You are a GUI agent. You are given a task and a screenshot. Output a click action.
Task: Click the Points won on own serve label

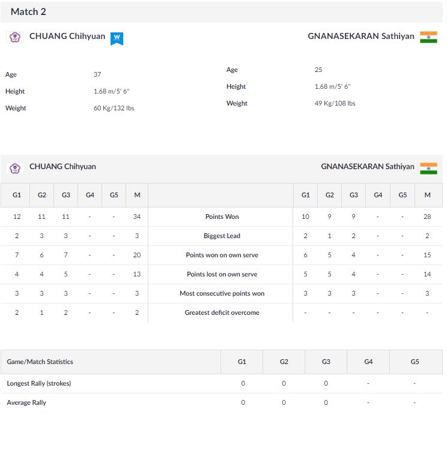(x=222, y=255)
